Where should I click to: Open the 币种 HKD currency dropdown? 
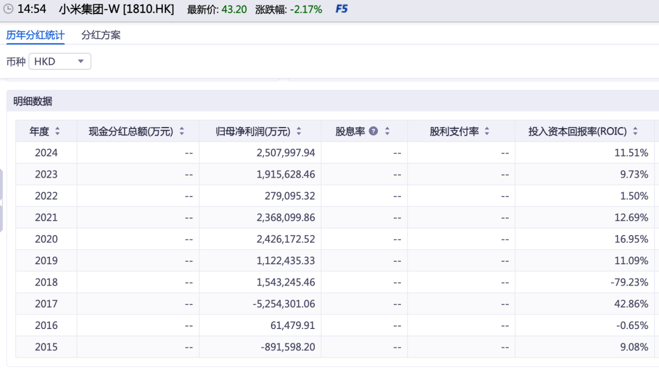(x=60, y=62)
